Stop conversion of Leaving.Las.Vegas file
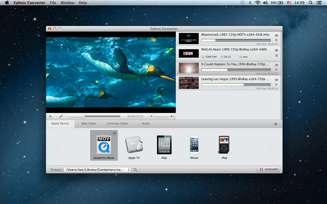This screenshot has width=327, height=204. point(276,84)
